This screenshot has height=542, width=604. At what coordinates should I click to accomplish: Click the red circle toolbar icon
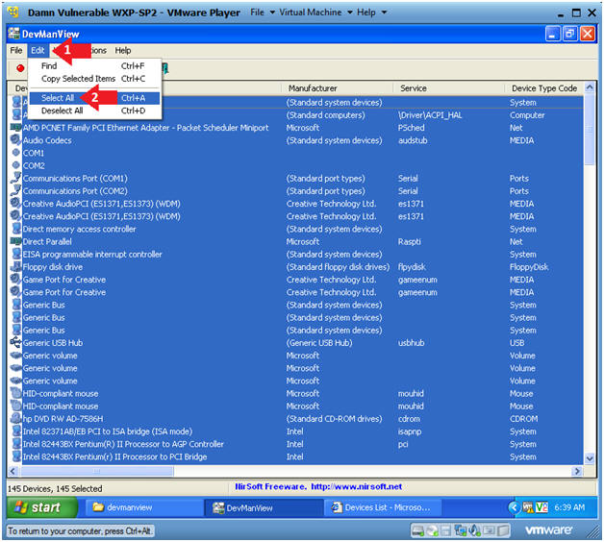[x=20, y=68]
